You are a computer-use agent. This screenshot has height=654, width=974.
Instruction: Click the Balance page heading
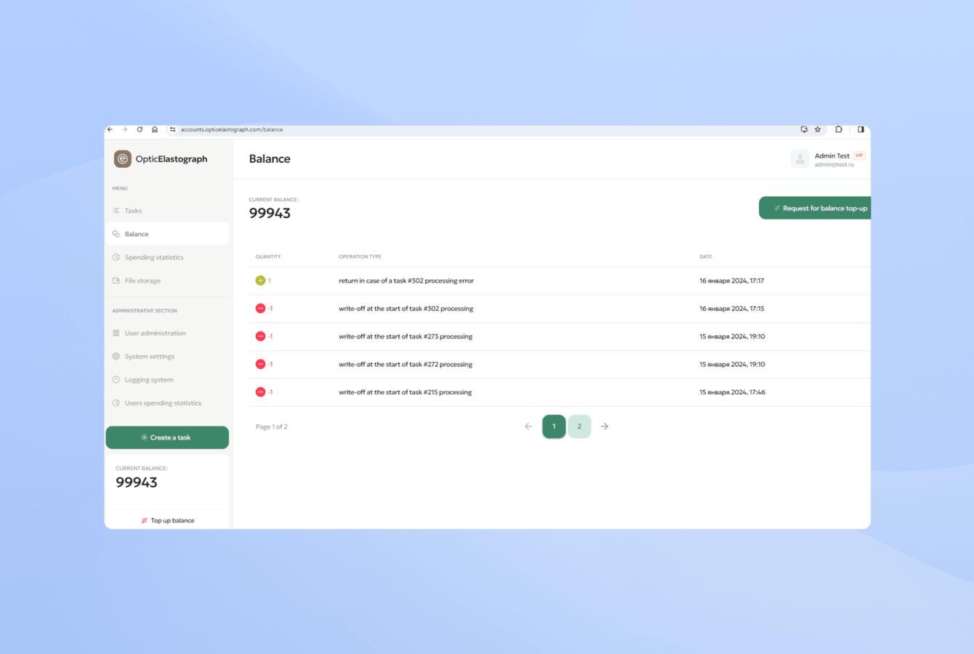pyautogui.click(x=270, y=159)
